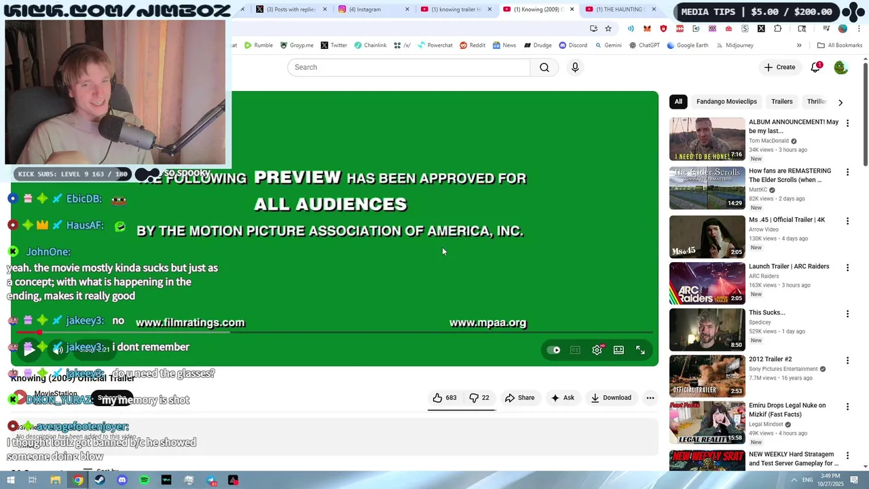Open the Google Earth bookmark

point(688,46)
